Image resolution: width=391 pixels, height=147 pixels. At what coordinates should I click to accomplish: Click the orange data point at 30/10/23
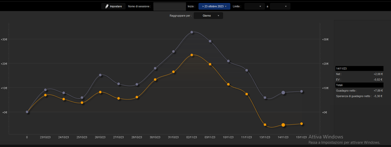(x=155, y=79)
